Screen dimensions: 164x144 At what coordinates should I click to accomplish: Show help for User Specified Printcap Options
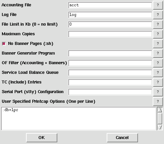(x=158, y=101)
